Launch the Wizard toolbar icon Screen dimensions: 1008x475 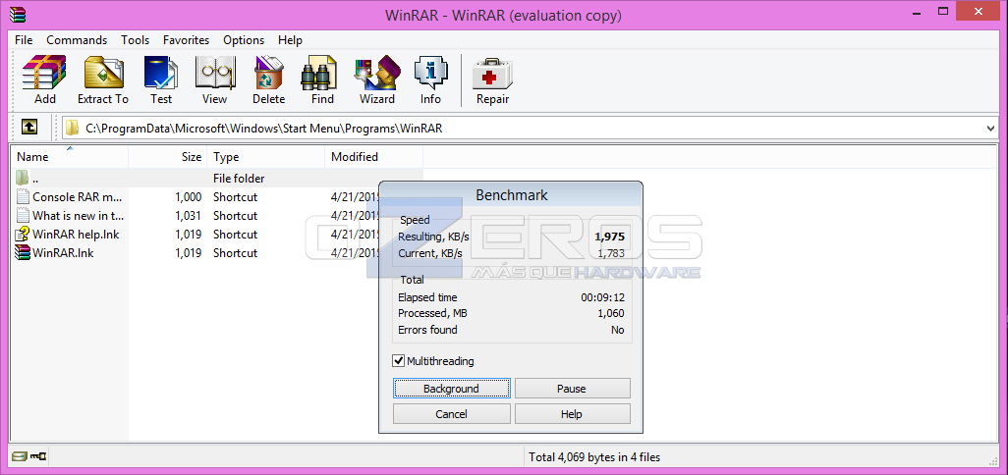pyautogui.click(x=376, y=73)
